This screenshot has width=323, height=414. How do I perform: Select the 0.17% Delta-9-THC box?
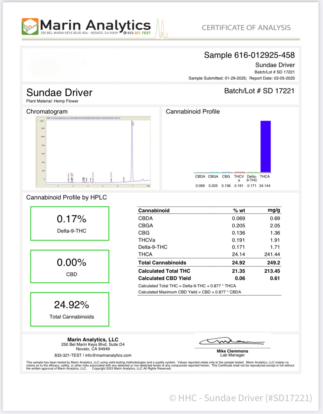point(70,223)
